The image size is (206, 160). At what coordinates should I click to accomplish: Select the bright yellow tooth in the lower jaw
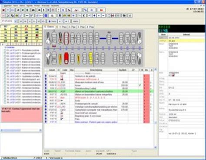pyautogui.click(x=91, y=58)
